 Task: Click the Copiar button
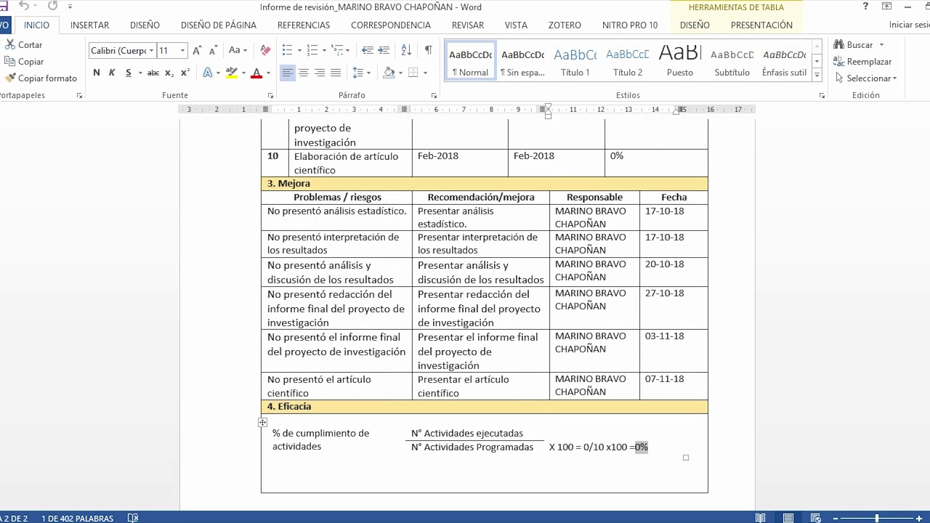point(24,62)
